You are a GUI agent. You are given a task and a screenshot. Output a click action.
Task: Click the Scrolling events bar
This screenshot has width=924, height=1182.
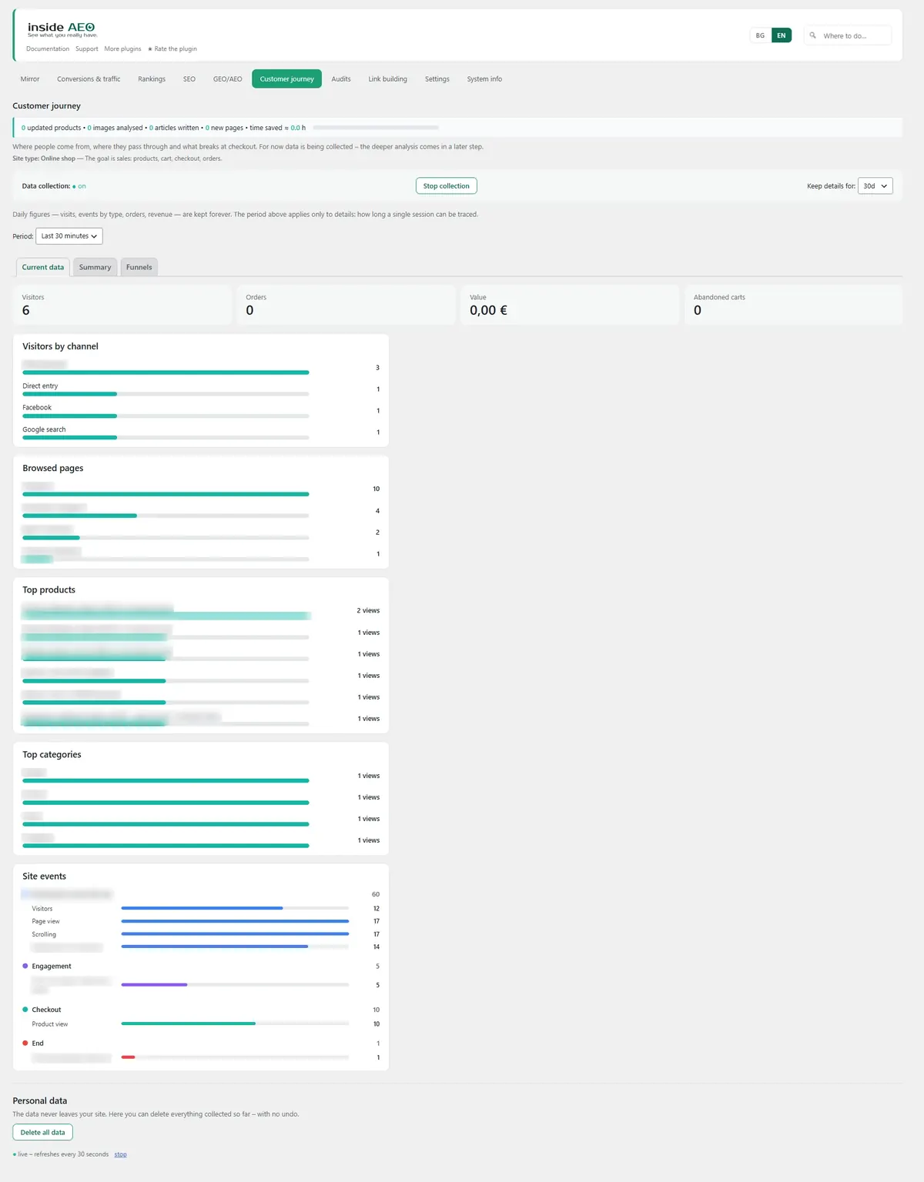pos(235,934)
